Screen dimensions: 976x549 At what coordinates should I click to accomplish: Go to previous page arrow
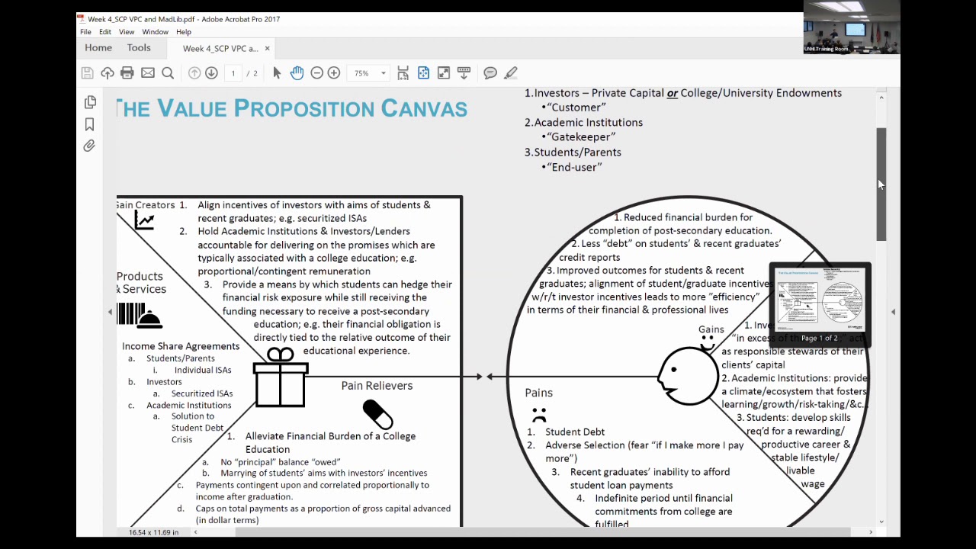(194, 73)
